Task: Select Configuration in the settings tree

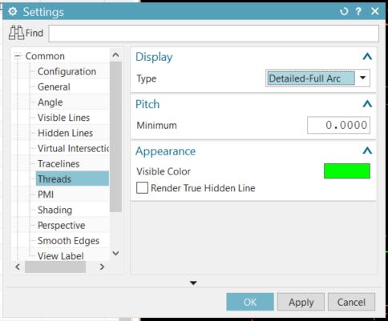Action: (x=67, y=71)
